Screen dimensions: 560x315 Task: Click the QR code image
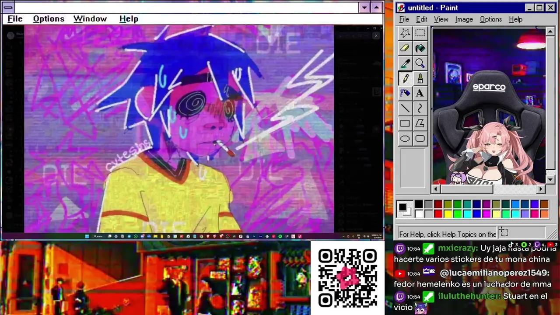(x=347, y=277)
